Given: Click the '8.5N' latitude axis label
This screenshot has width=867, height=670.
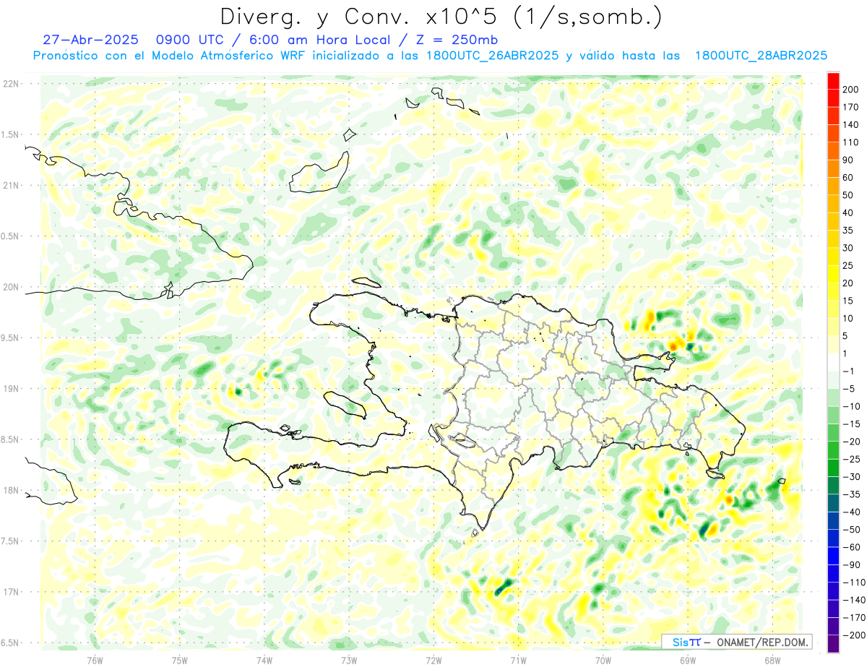Looking at the screenshot, I should point(11,439).
